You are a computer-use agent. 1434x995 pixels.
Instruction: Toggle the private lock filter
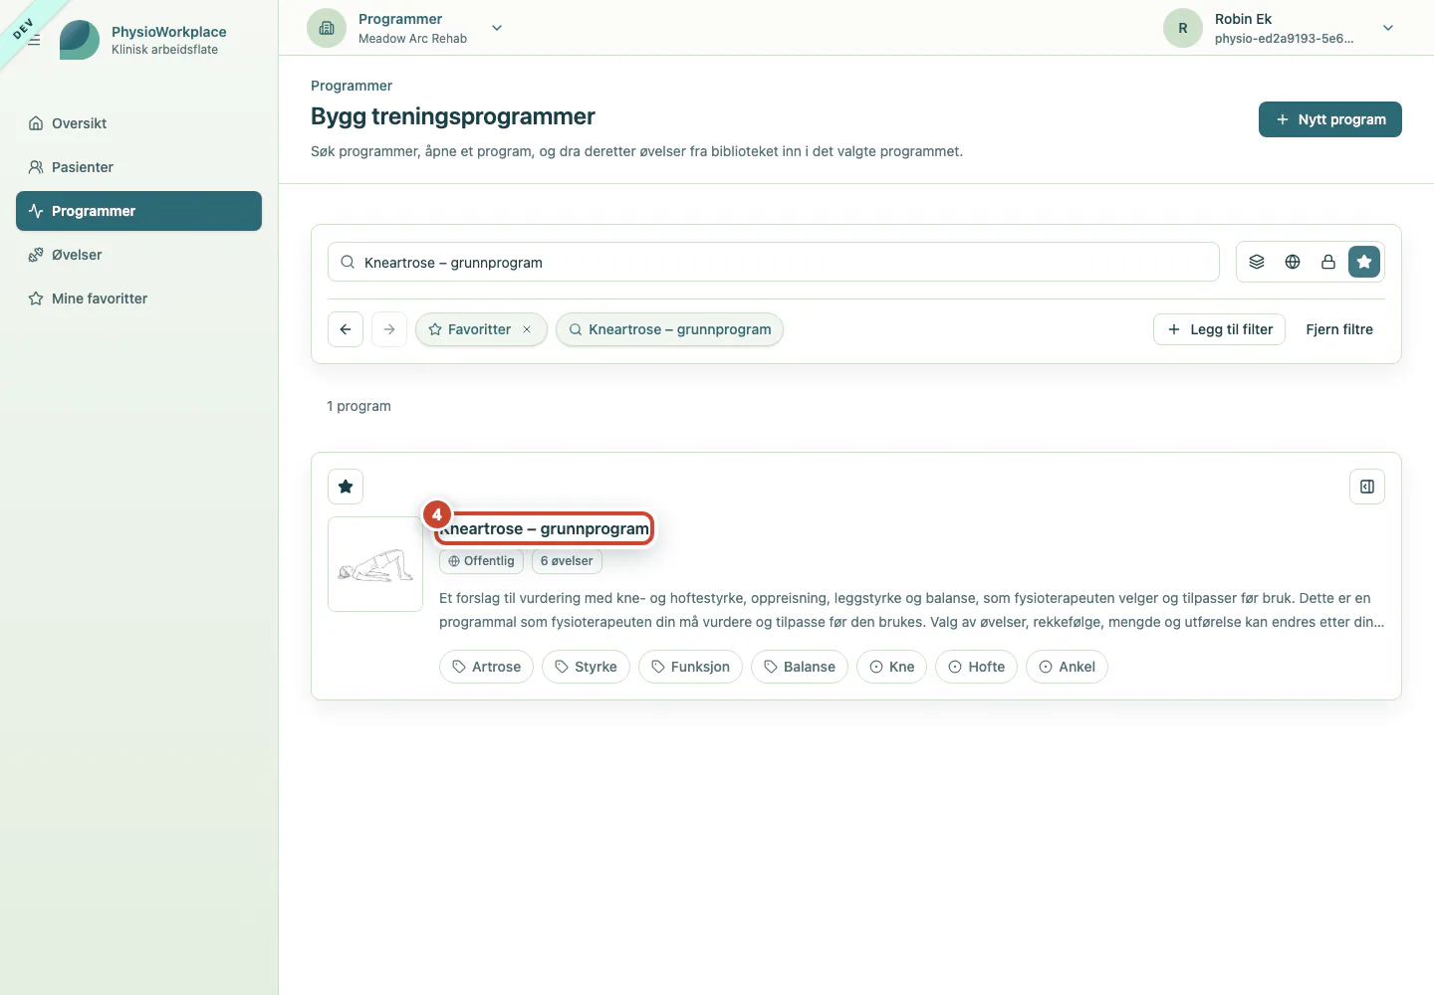[x=1328, y=262]
